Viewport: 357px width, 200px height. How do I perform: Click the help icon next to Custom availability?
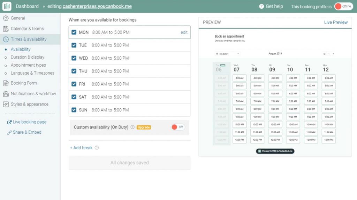[132, 127]
